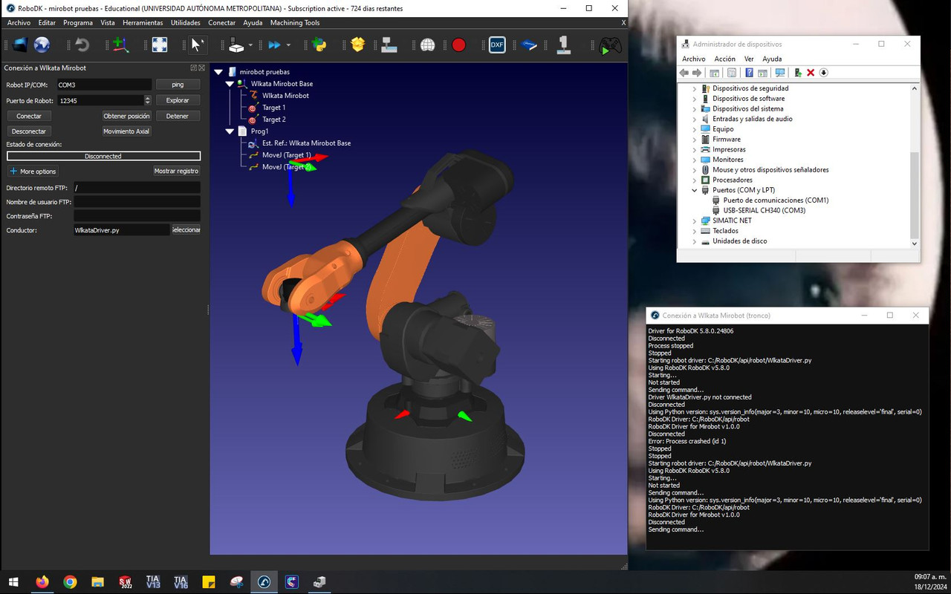Click the Robot IP/COM input field
This screenshot has height=594, width=951.
coord(104,85)
